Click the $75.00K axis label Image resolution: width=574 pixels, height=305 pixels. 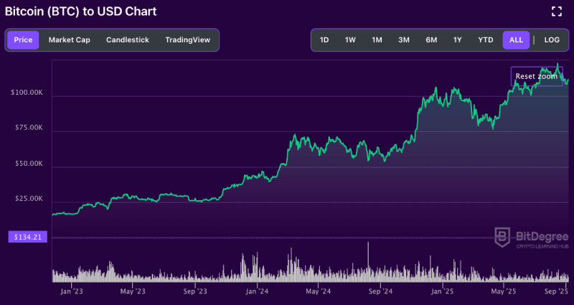click(29, 128)
